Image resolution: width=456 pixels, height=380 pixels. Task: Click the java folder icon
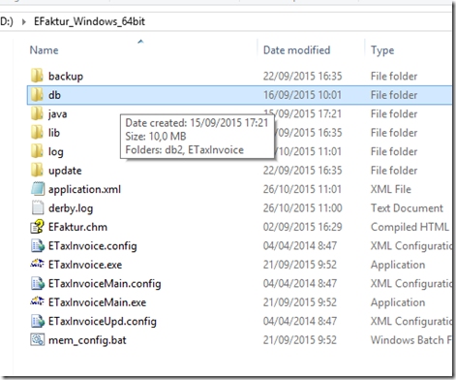pos(37,113)
